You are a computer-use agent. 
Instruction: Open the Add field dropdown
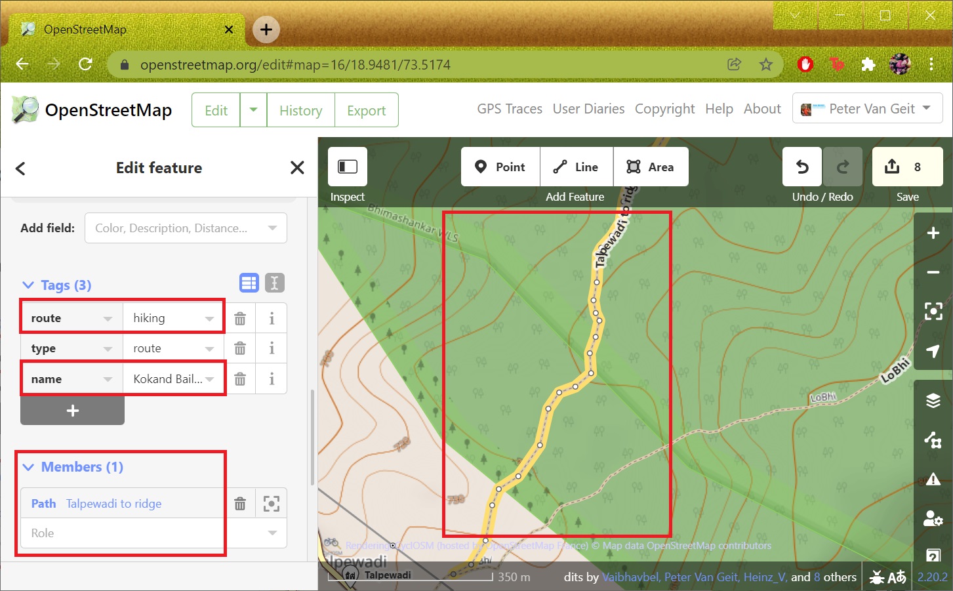coord(272,228)
